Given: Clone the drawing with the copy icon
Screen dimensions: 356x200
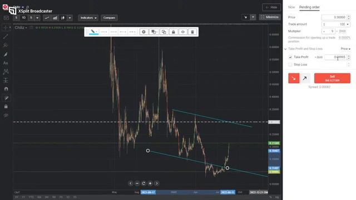Looking at the screenshot, I should tap(164, 32).
